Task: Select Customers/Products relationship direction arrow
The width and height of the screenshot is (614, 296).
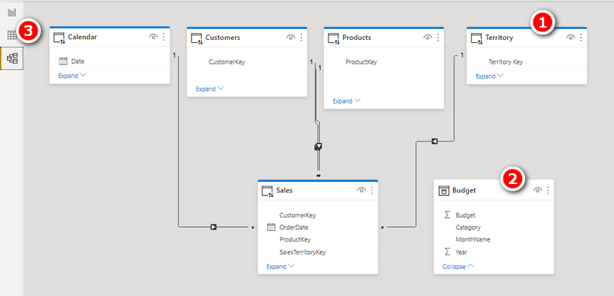Action: [x=318, y=146]
